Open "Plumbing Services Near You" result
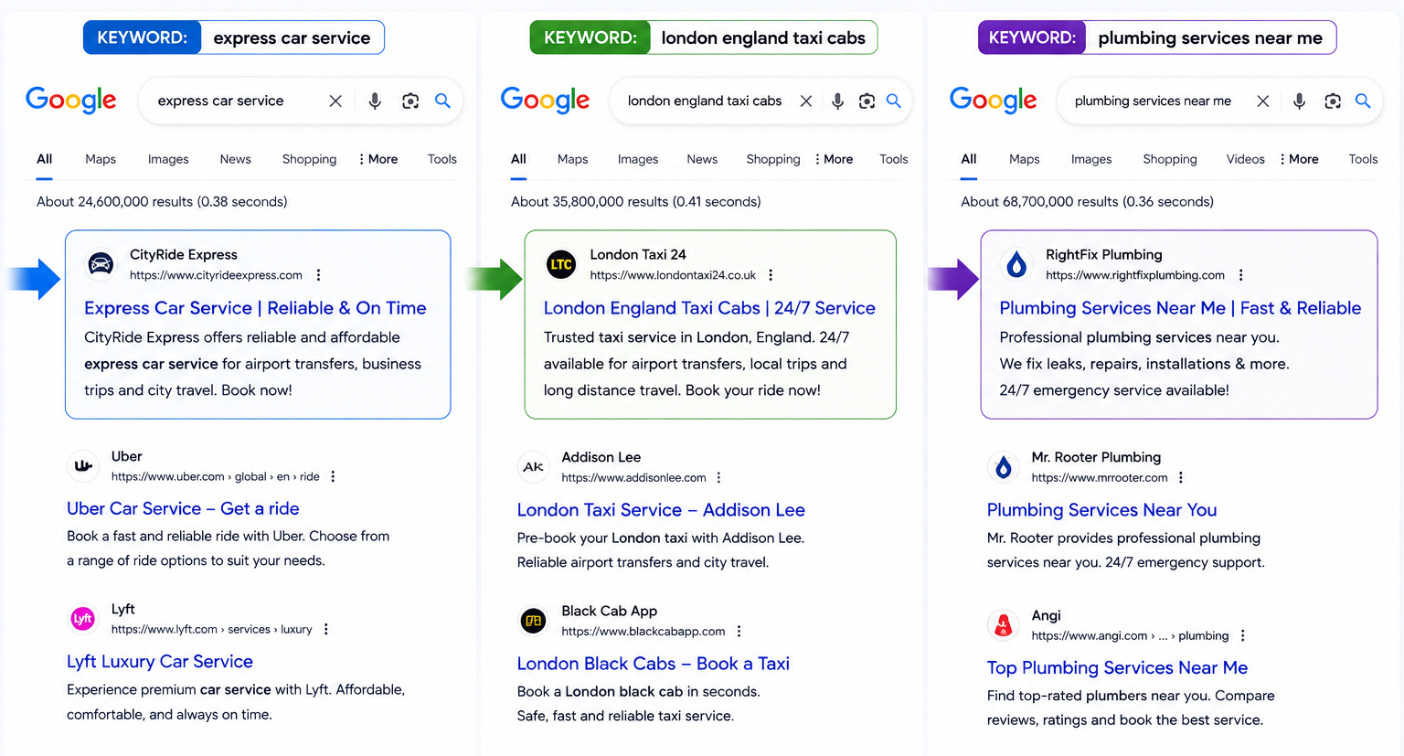Image resolution: width=1404 pixels, height=756 pixels. pos(1101,510)
